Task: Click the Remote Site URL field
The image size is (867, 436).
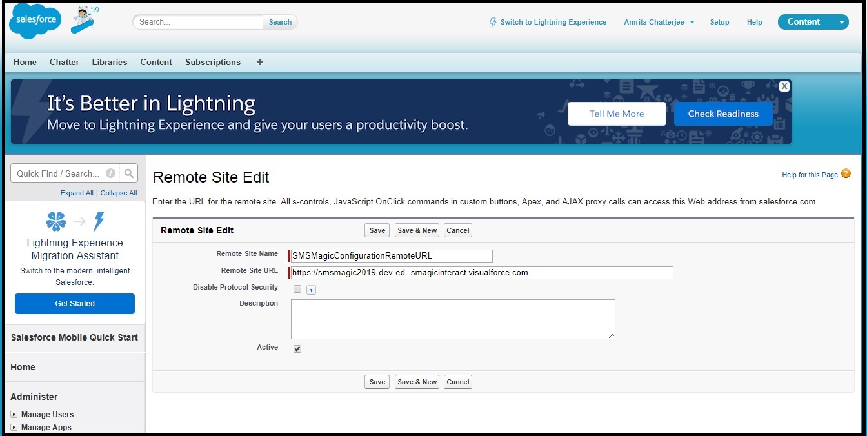Action: click(x=482, y=273)
